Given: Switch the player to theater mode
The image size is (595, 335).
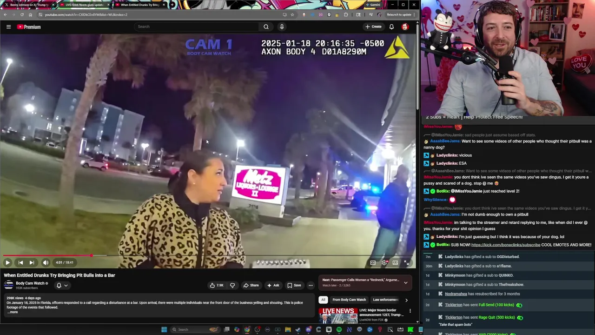Looking at the screenshot, I should [x=395, y=262].
